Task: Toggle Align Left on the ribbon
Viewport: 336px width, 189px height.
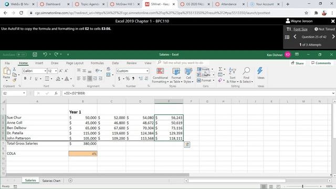Action: tap(79, 79)
